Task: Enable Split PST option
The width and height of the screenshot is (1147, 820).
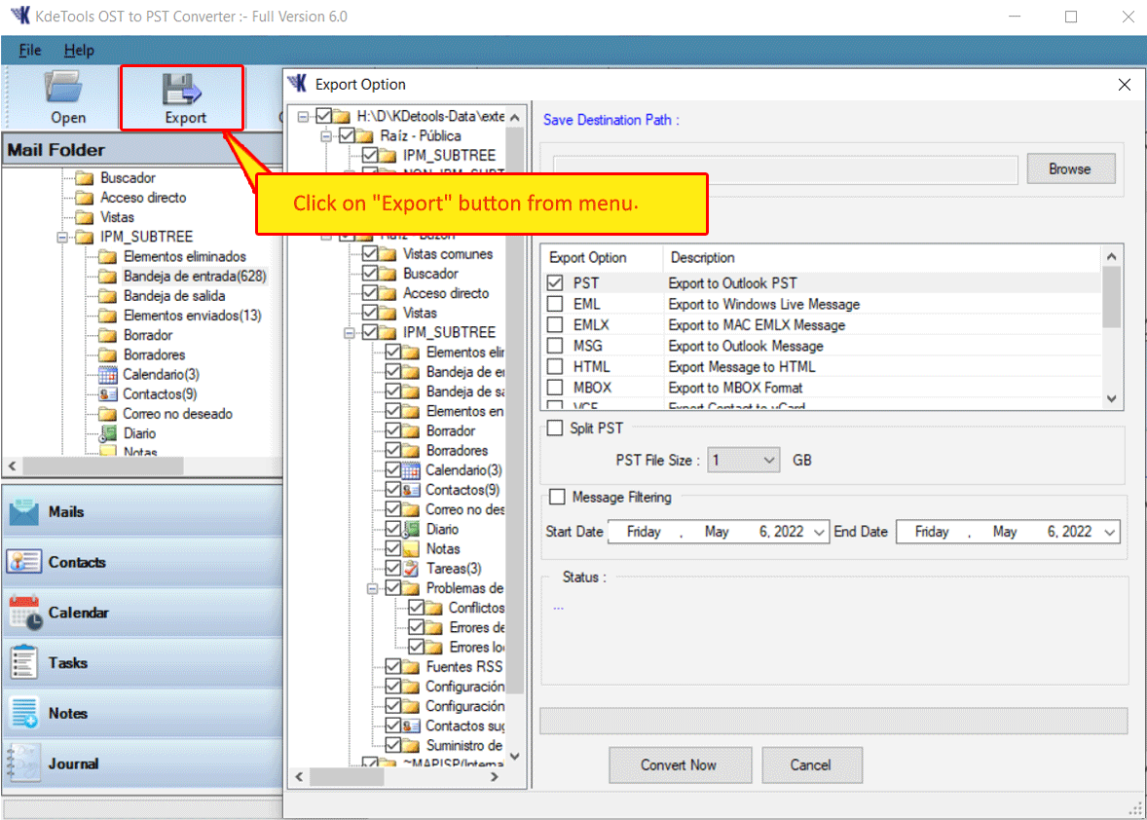Action: (557, 428)
